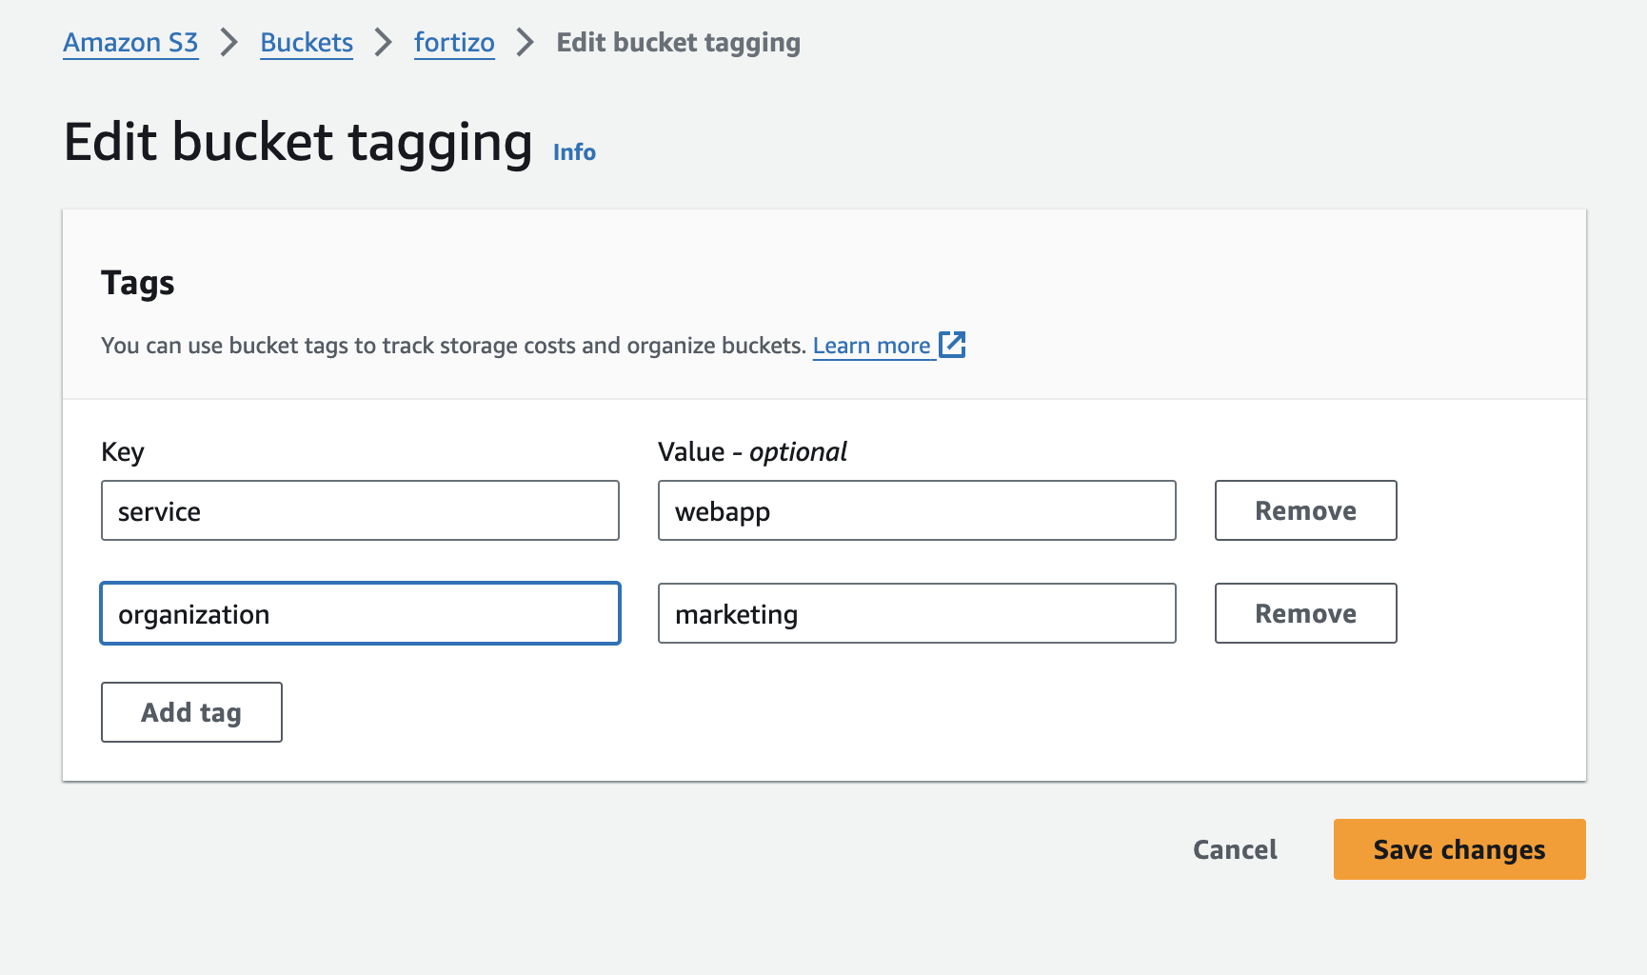Click the Key field containing service
This screenshot has height=975, width=1647.
pyautogui.click(x=360, y=511)
